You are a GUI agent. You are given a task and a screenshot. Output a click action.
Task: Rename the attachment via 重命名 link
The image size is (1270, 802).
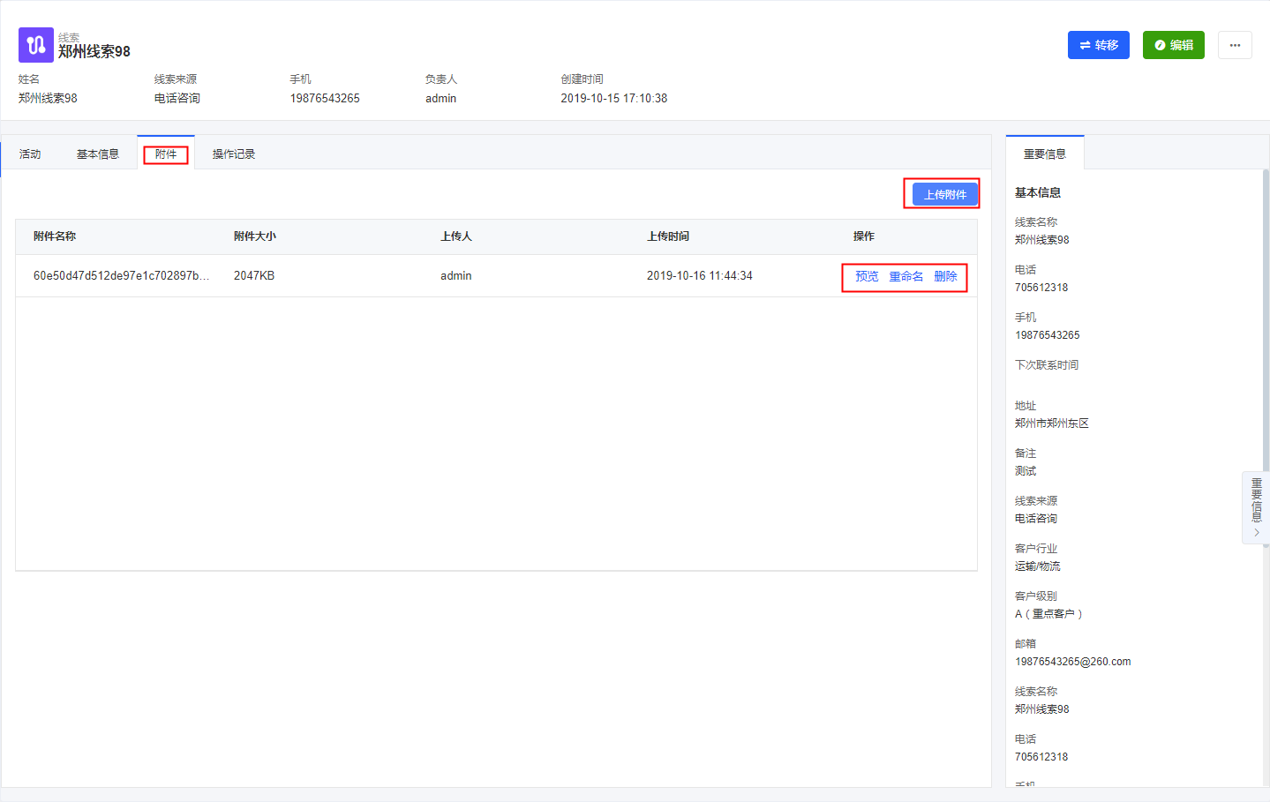point(906,276)
